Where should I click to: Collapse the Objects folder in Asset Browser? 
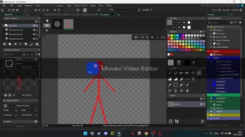pos(208,95)
